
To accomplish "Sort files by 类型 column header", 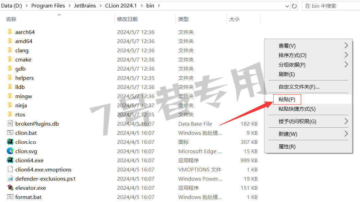I will tap(183, 19).
